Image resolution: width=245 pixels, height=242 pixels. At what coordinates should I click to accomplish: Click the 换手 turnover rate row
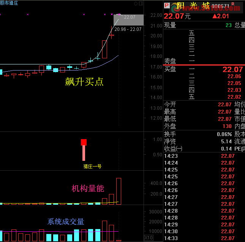click(x=204, y=134)
